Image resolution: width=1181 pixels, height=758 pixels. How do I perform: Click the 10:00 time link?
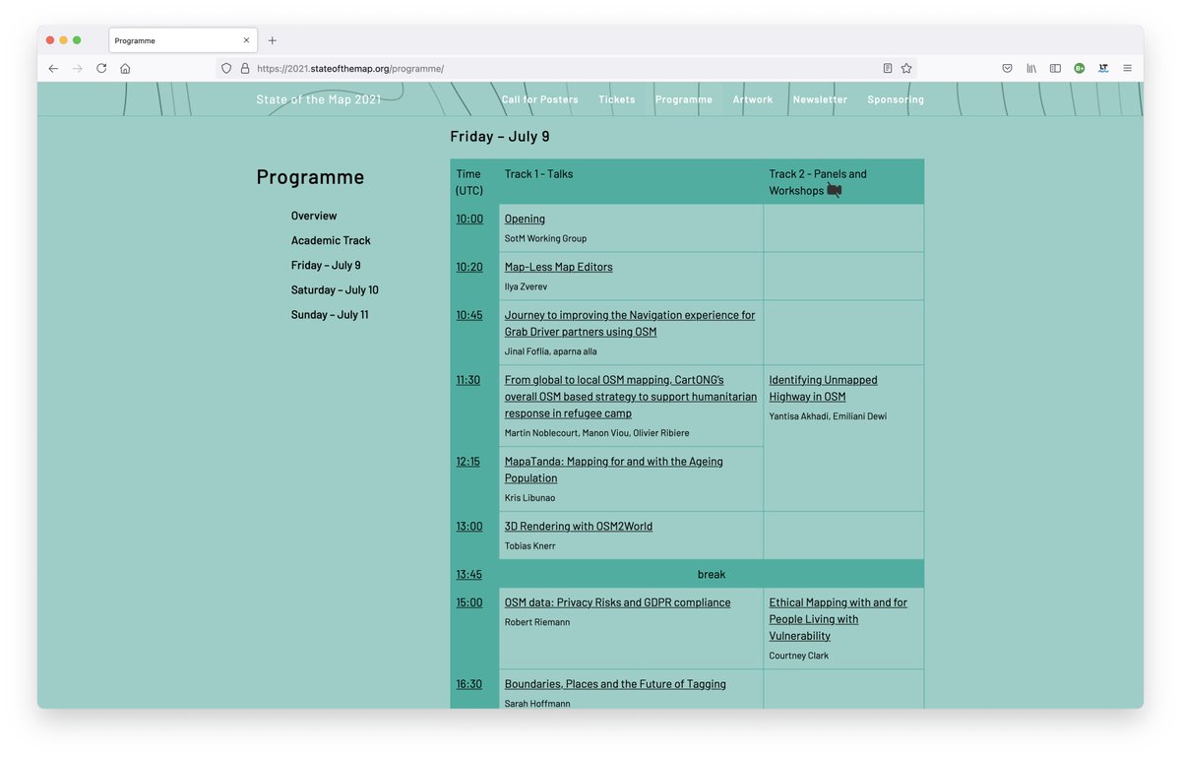click(469, 219)
